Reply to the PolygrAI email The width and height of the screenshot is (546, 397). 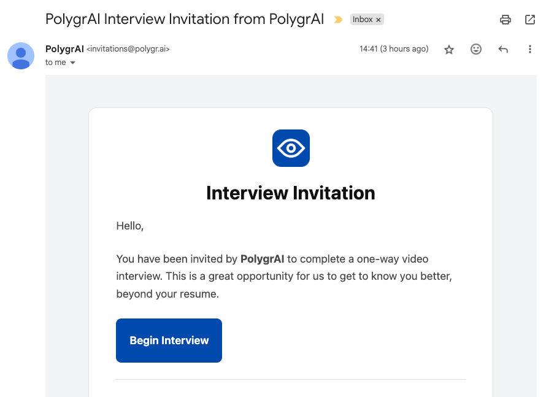(x=503, y=50)
